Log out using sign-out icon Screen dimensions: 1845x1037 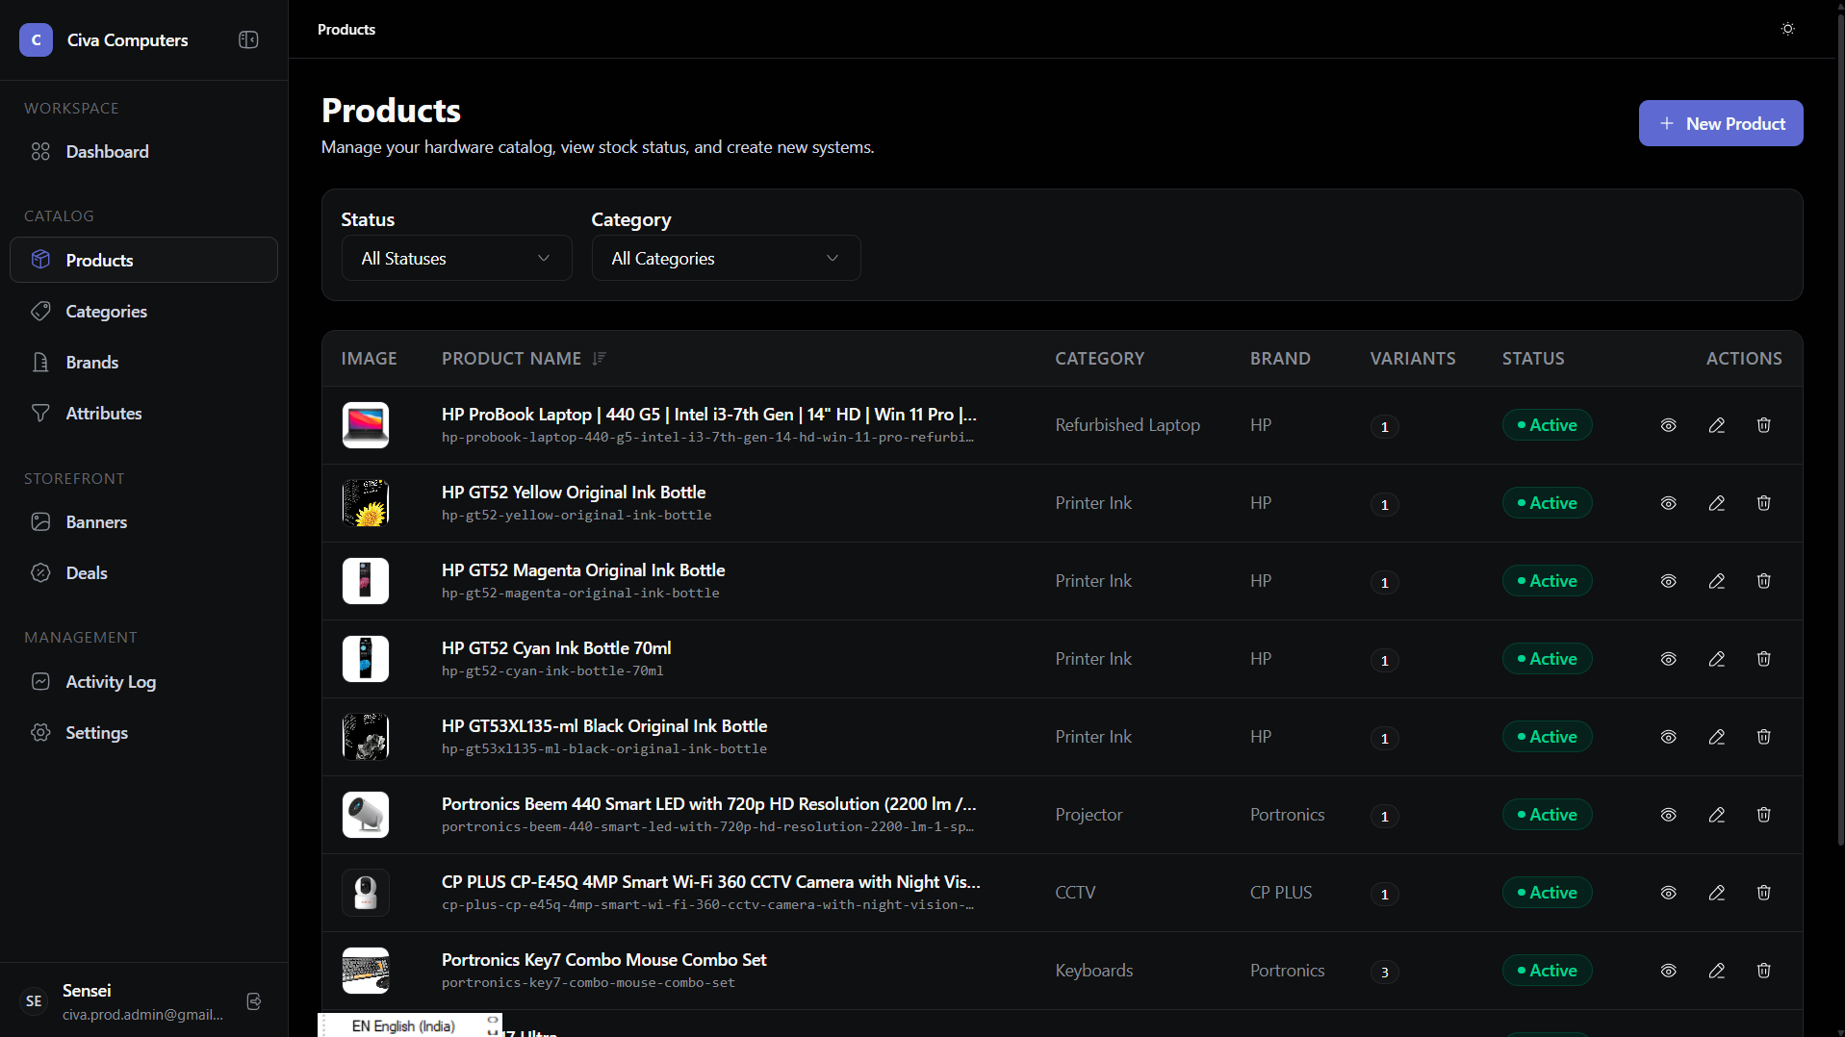(254, 1001)
